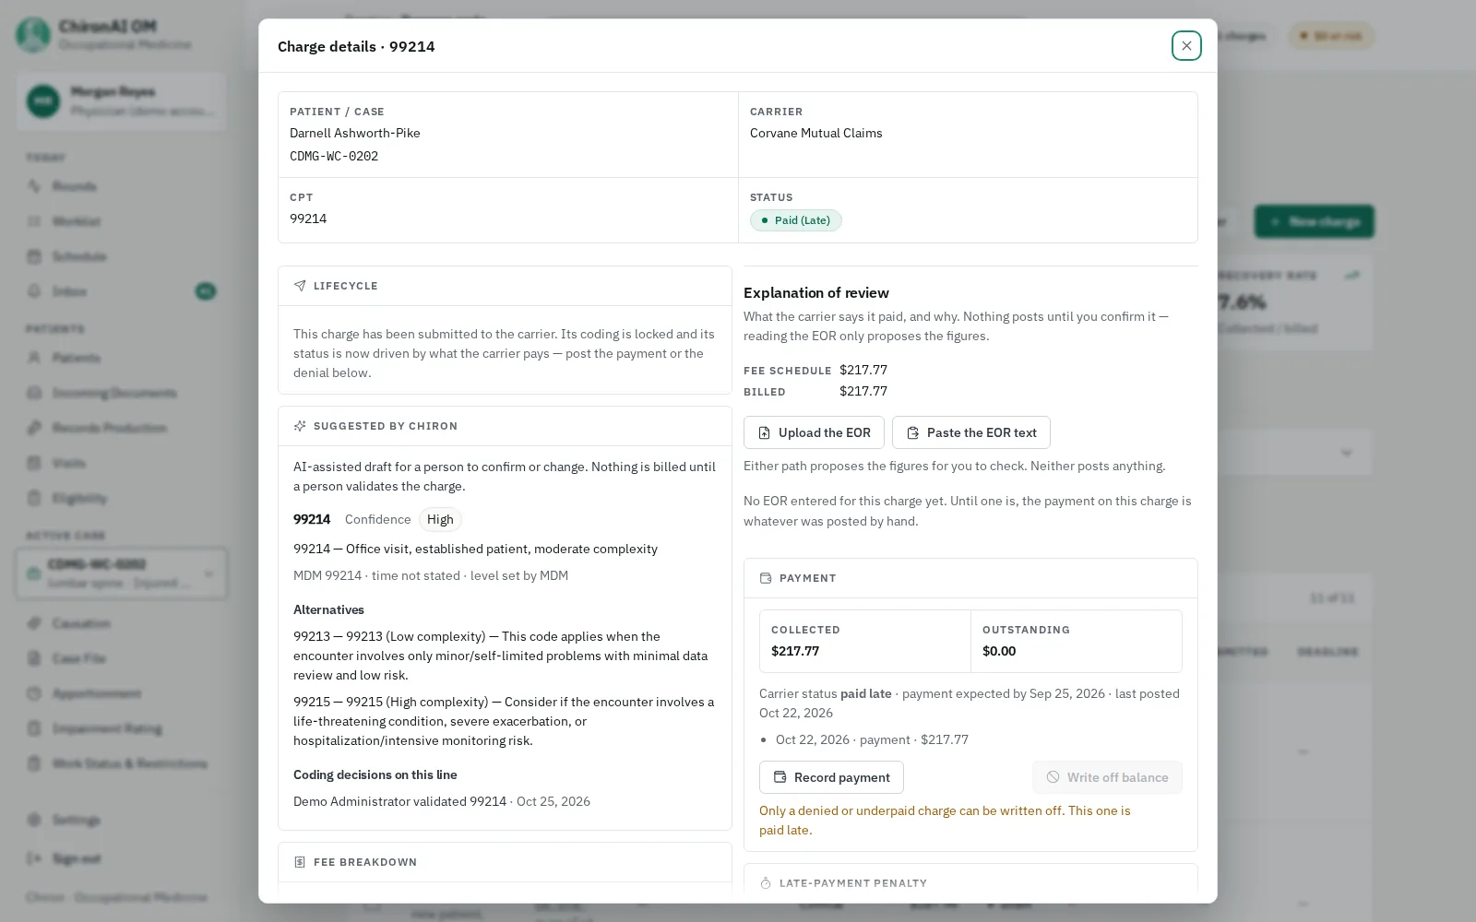The image size is (1476, 922).
Task: Record a payment for this charge
Action: (x=831, y=777)
